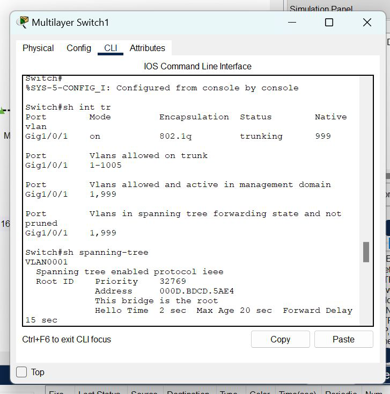The height and width of the screenshot is (394, 390).
Task: Click the Packet Tracer icon in title bar
Action: coord(23,22)
